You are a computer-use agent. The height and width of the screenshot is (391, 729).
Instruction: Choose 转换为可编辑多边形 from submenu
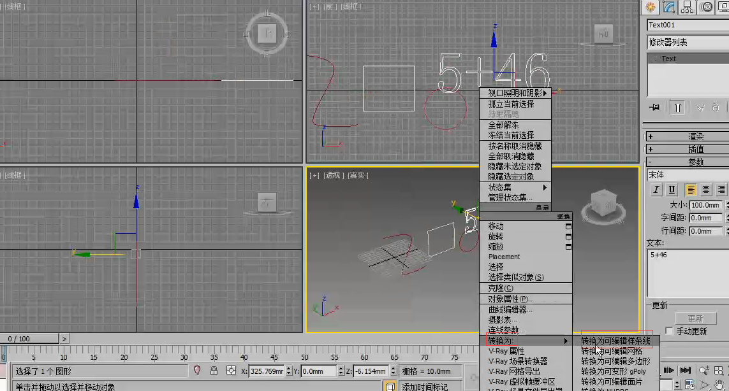(x=615, y=361)
